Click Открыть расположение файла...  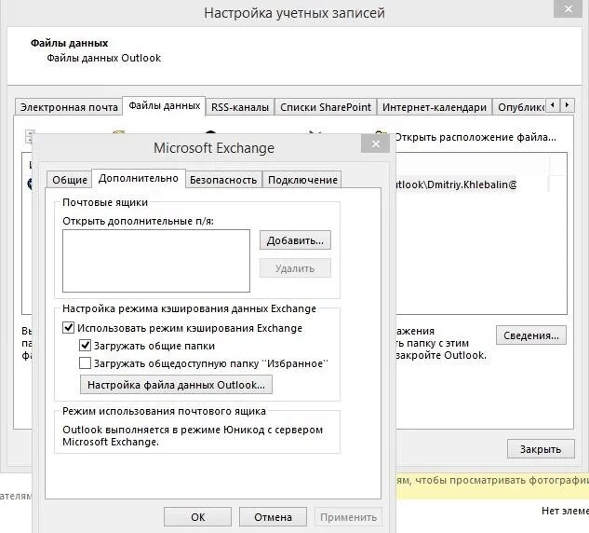(x=475, y=137)
